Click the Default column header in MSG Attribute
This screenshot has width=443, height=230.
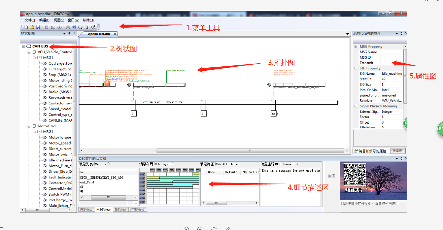[x=231, y=172]
